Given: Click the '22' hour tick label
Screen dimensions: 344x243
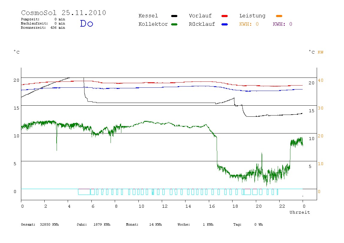Looking at the screenshot, I should [282, 206].
